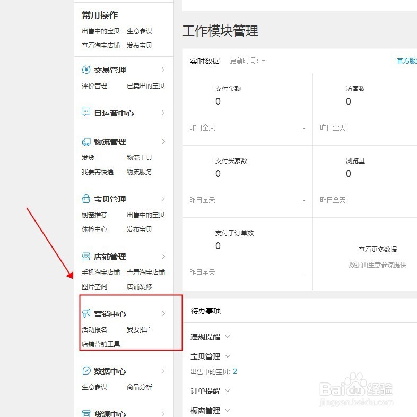Open the 物流管理 menu heading
417x417 pixels.
(x=110, y=142)
